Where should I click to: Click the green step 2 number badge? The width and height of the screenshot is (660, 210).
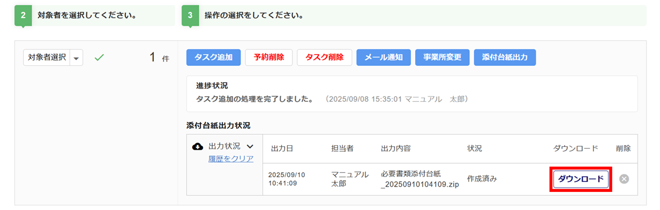[23, 15]
